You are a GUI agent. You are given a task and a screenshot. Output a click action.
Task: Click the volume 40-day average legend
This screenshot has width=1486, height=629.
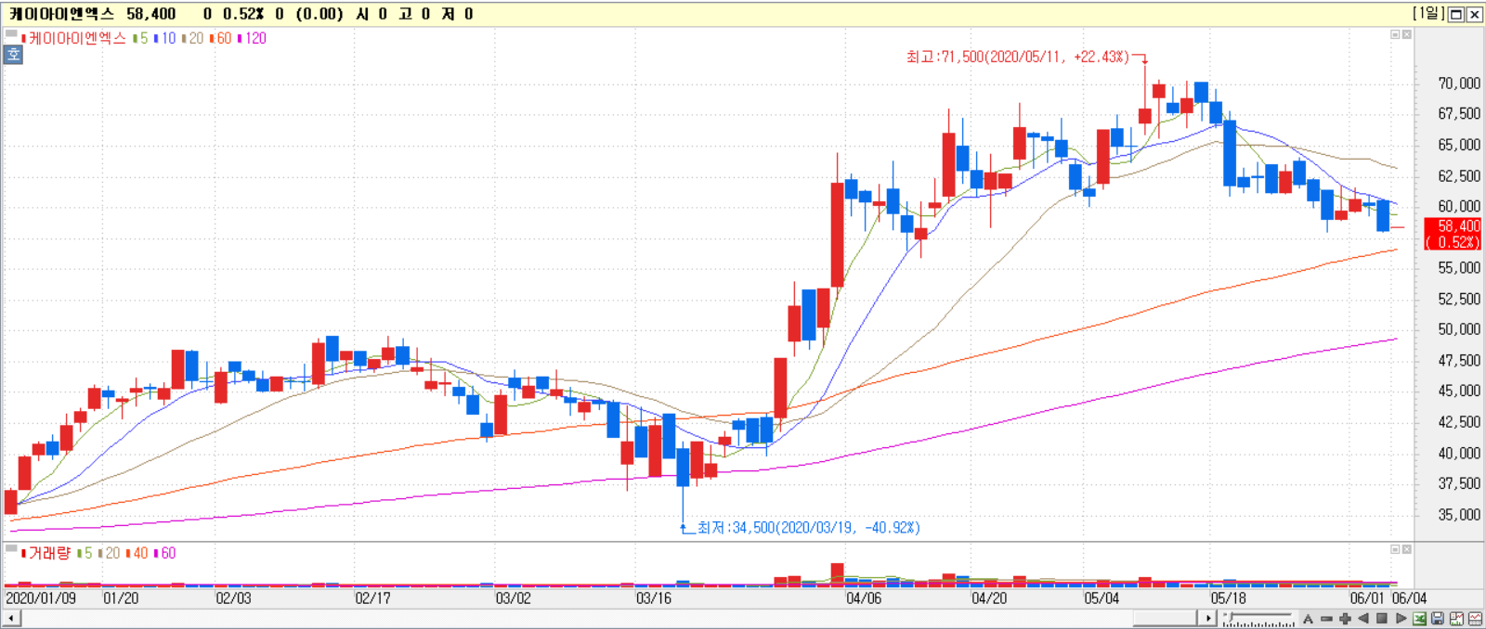click(137, 553)
